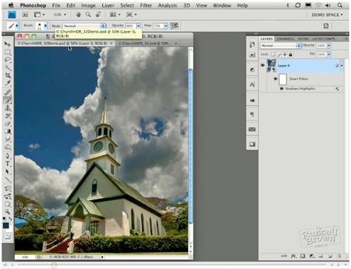The height and width of the screenshot is (269, 351).
Task: Select the Path Selection tool
Action: 7,171
